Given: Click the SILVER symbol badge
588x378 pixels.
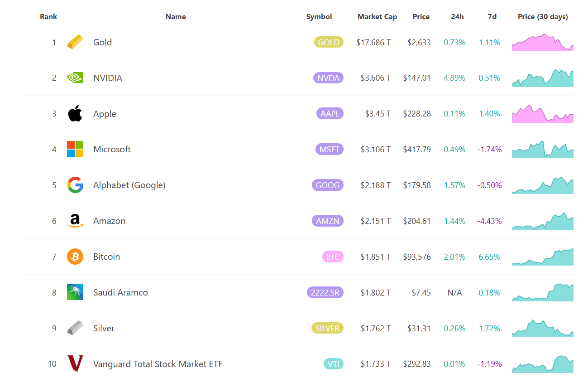Looking at the screenshot, I should [x=327, y=328].
